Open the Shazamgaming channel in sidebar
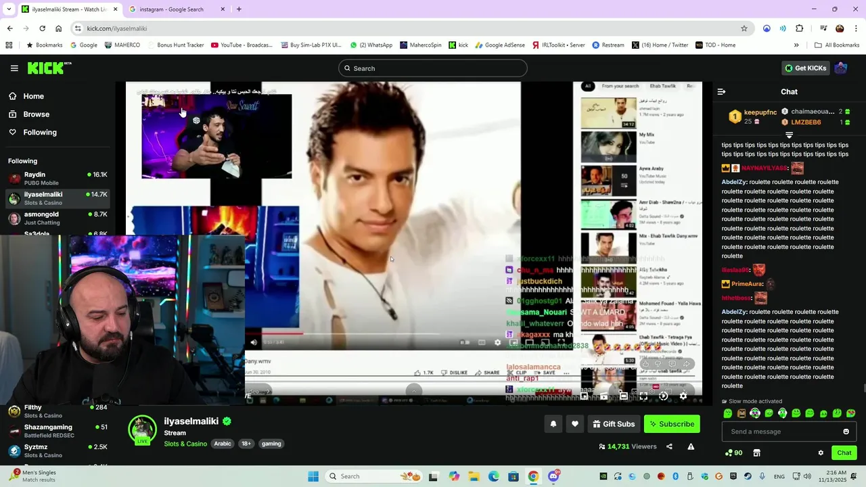The image size is (866, 487). (x=58, y=431)
